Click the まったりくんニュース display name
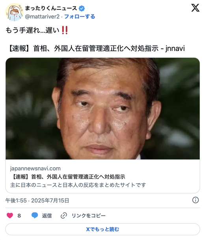This screenshot has width=205, height=240. coord(51,8)
